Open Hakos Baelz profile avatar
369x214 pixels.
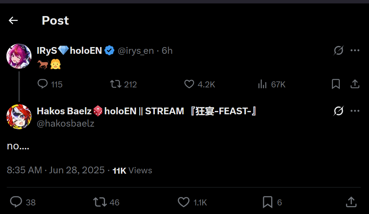point(19,117)
